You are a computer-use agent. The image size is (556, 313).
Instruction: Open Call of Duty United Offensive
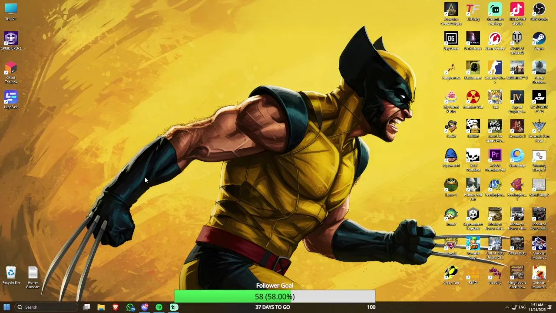click(x=495, y=248)
